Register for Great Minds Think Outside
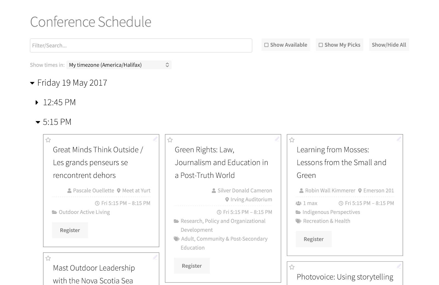Screen dimensions: 439x285 pos(70,230)
